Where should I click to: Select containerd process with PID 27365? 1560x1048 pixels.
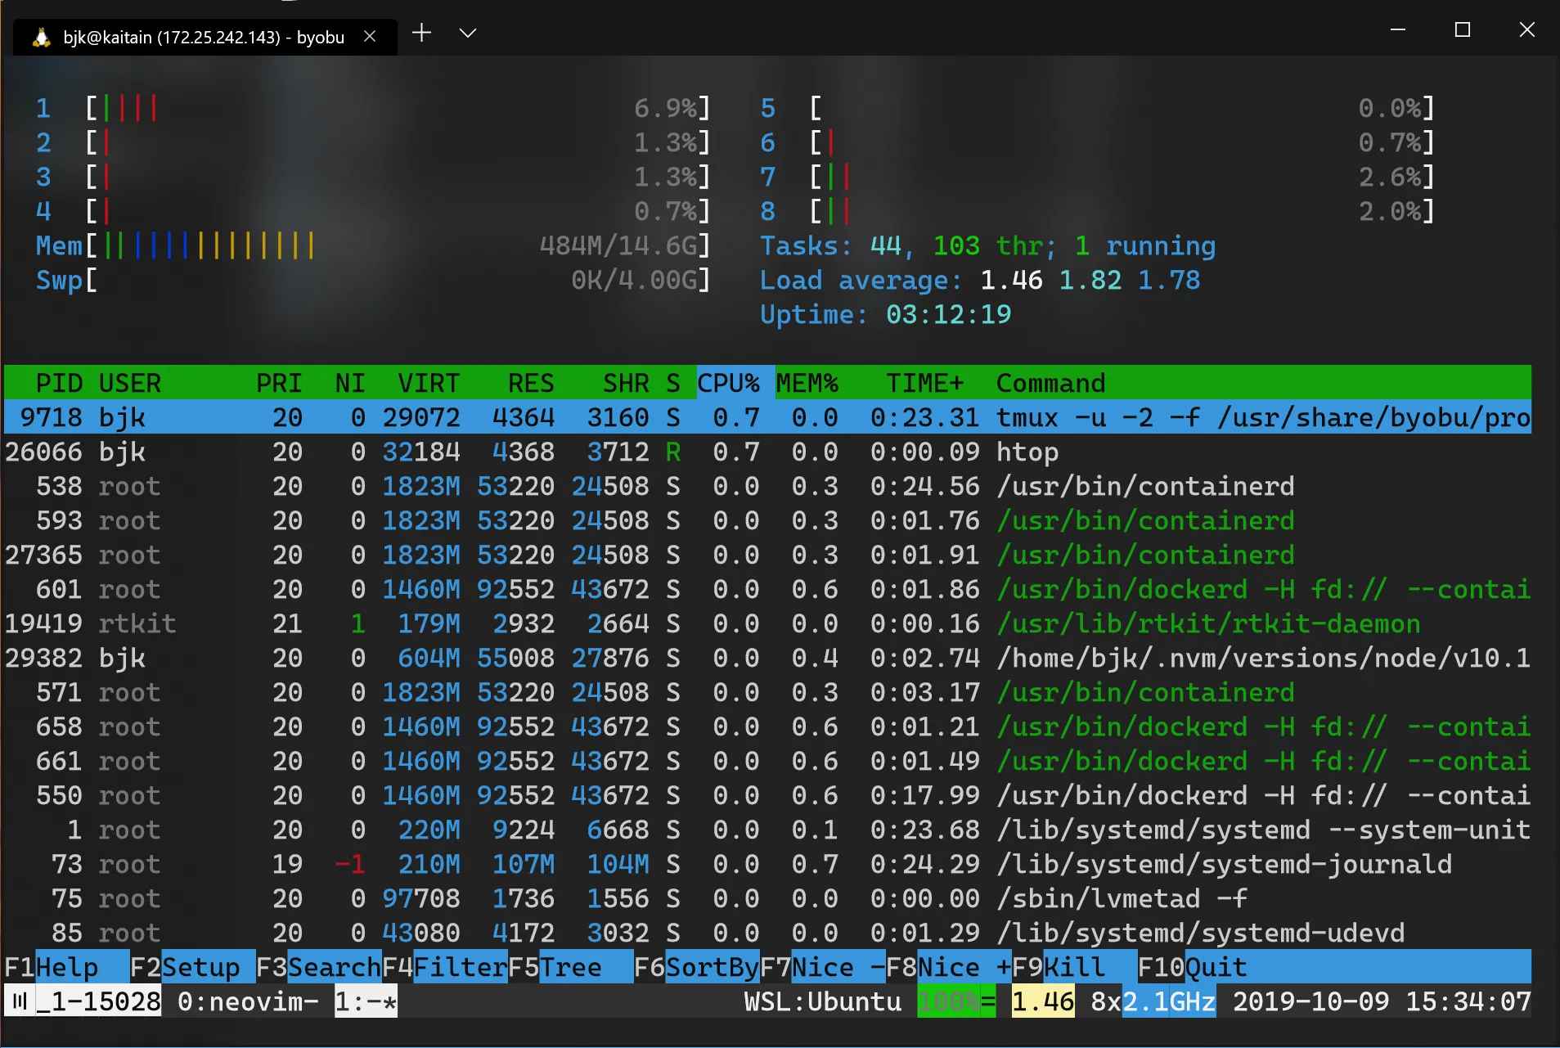click(x=767, y=555)
